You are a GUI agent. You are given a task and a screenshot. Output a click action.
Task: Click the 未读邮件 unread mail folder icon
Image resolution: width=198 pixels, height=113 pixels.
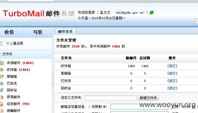tap(2, 63)
